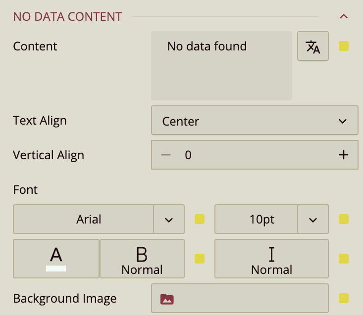The image size is (363, 315).
Task: Click the Content text area
Action: (x=221, y=66)
